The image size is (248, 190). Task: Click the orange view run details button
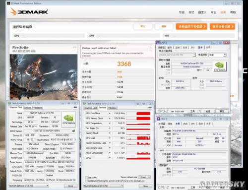tap(191, 26)
